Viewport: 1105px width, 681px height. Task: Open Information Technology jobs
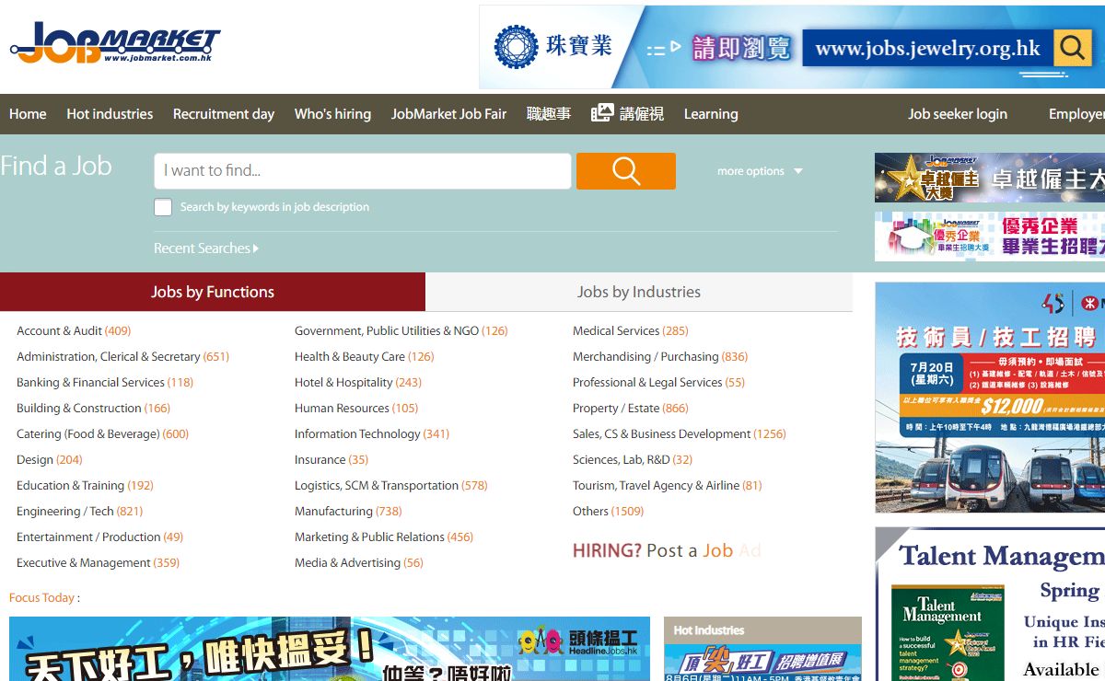click(372, 433)
